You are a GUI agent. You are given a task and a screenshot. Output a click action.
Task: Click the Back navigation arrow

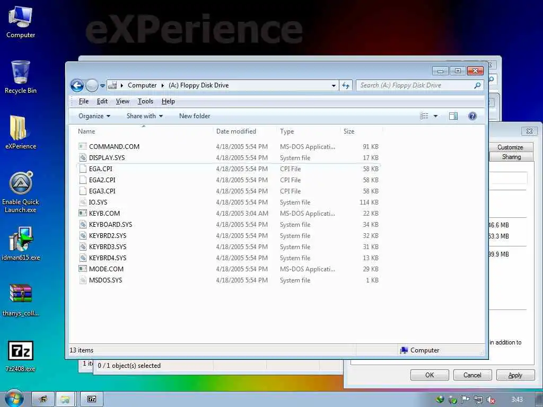tap(77, 85)
